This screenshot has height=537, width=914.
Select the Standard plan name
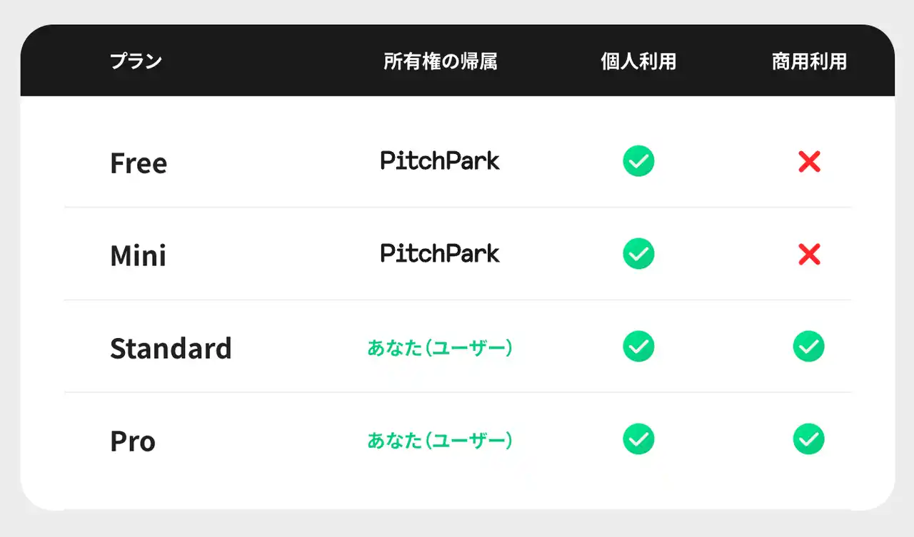(171, 348)
